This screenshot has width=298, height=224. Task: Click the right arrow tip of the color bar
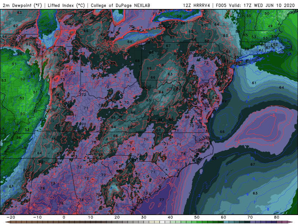point(291,222)
